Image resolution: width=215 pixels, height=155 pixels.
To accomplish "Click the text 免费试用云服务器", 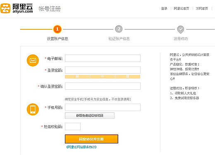I will coord(187,98).
